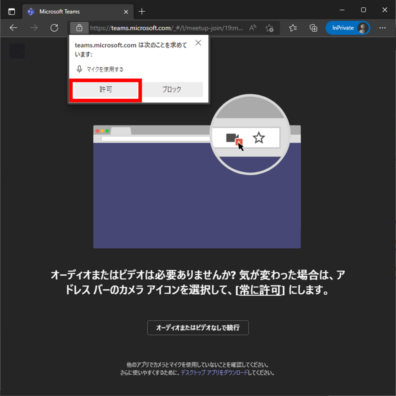Open the Favorites list
This screenshot has height=396, width=396.
pyautogui.click(x=293, y=28)
